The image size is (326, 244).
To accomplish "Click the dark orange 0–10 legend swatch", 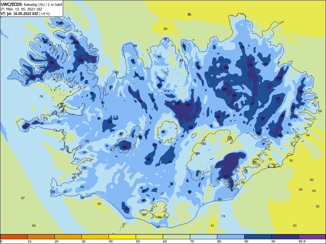I will (x=14, y=237).
